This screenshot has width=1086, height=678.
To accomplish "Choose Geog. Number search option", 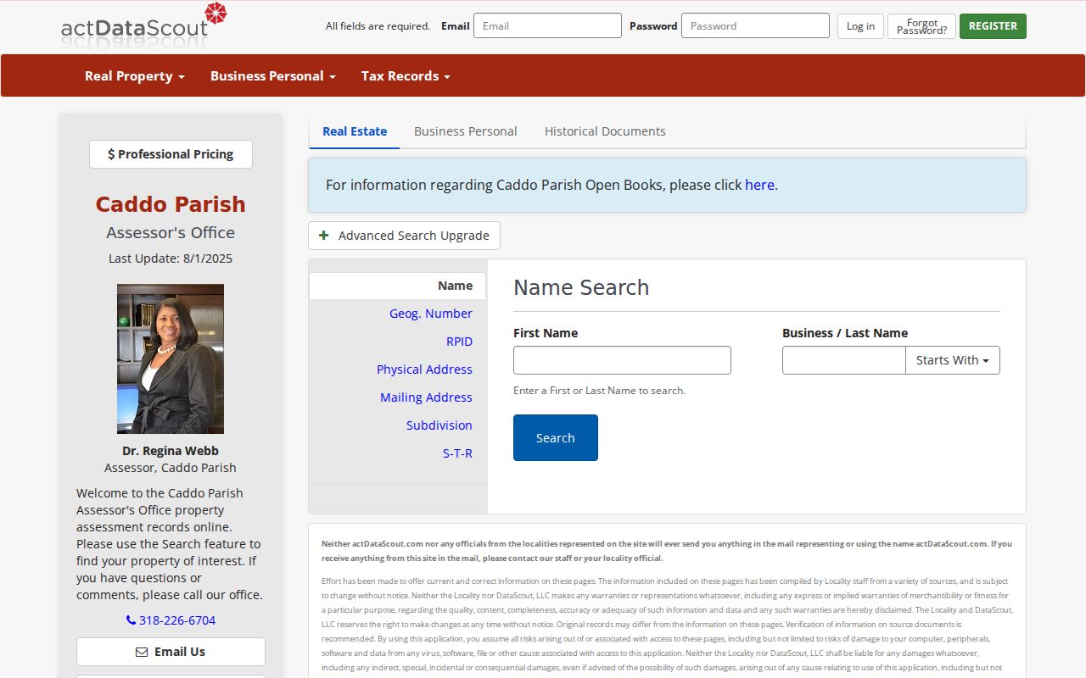I will tap(431, 314).
